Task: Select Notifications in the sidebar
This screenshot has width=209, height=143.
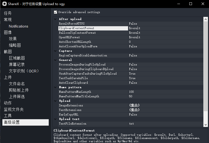Action: [x=18, y=26]
